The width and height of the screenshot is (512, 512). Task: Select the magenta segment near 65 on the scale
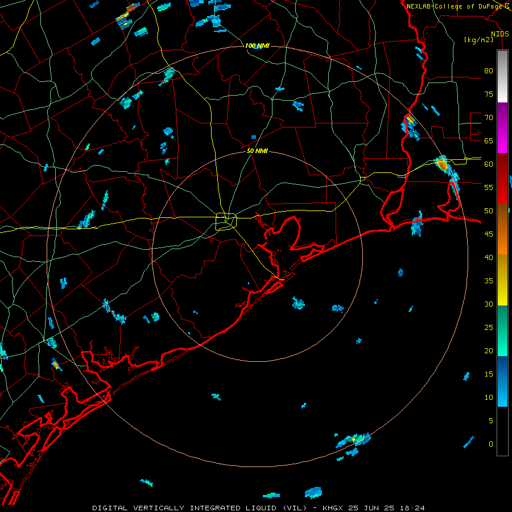(x=502, y=142)
